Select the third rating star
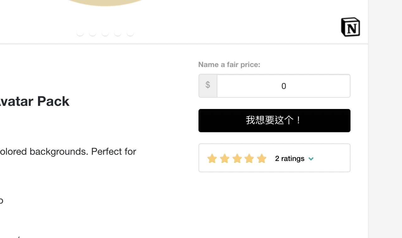Viewport: 402px width, 238px height. pyautogui.click(x=237, y=158)
